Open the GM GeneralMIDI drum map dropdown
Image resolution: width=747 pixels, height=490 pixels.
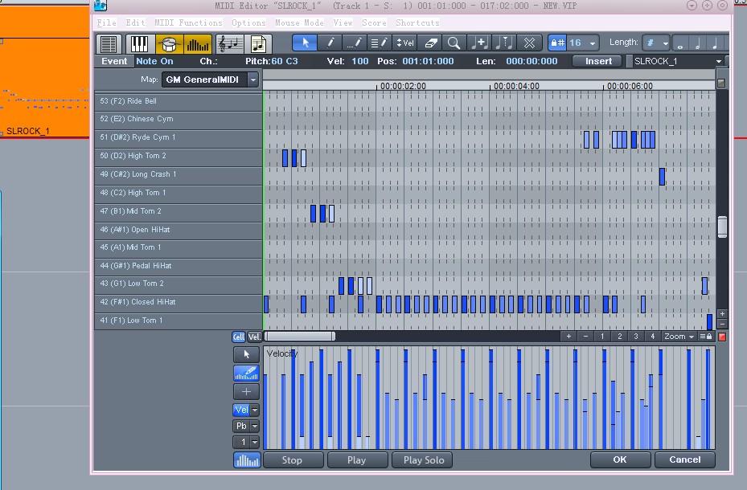point(253,80)
